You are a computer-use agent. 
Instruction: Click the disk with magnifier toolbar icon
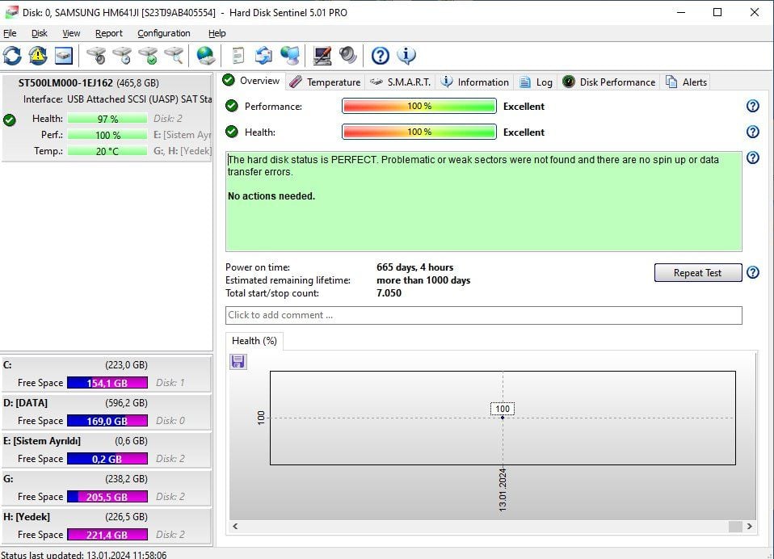tap(175, 56)
